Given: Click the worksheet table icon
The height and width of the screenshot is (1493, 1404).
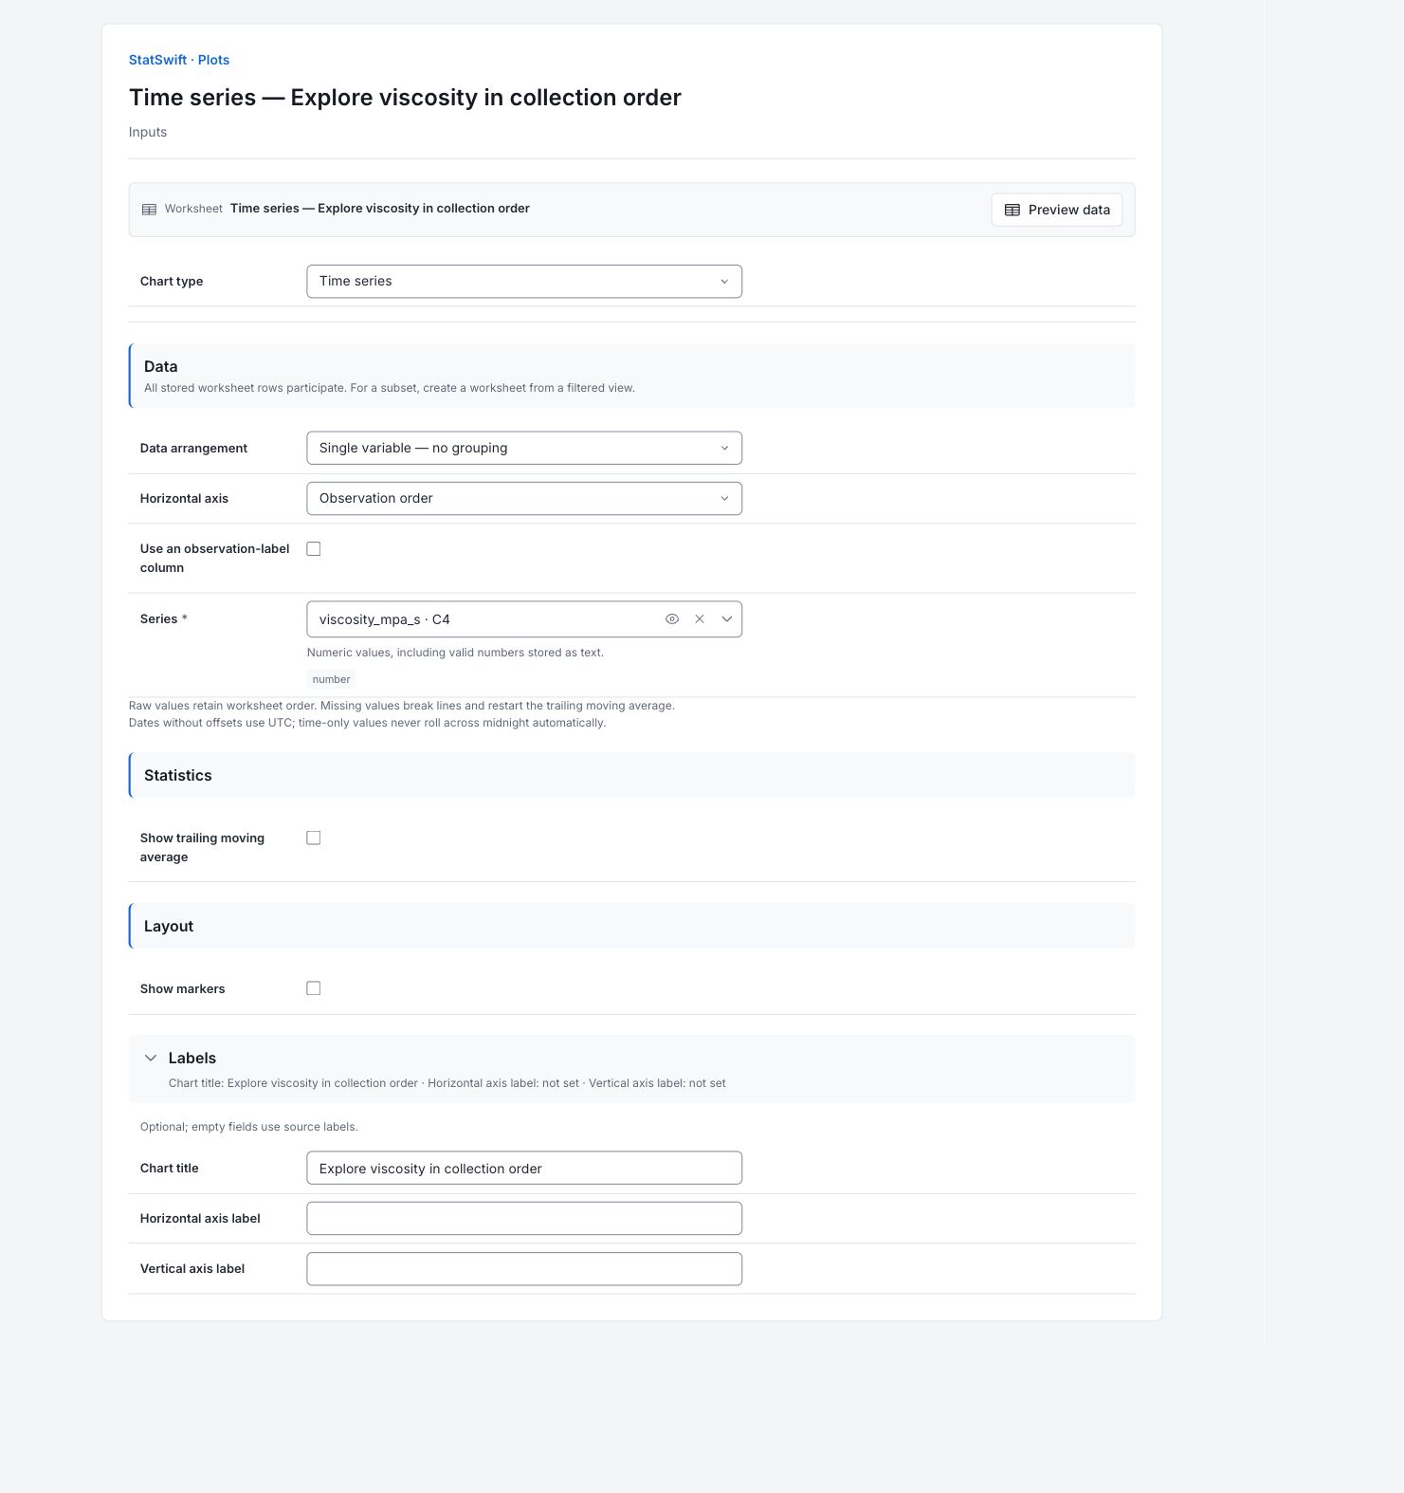Looking at the screenshot, I should [149, 210].
